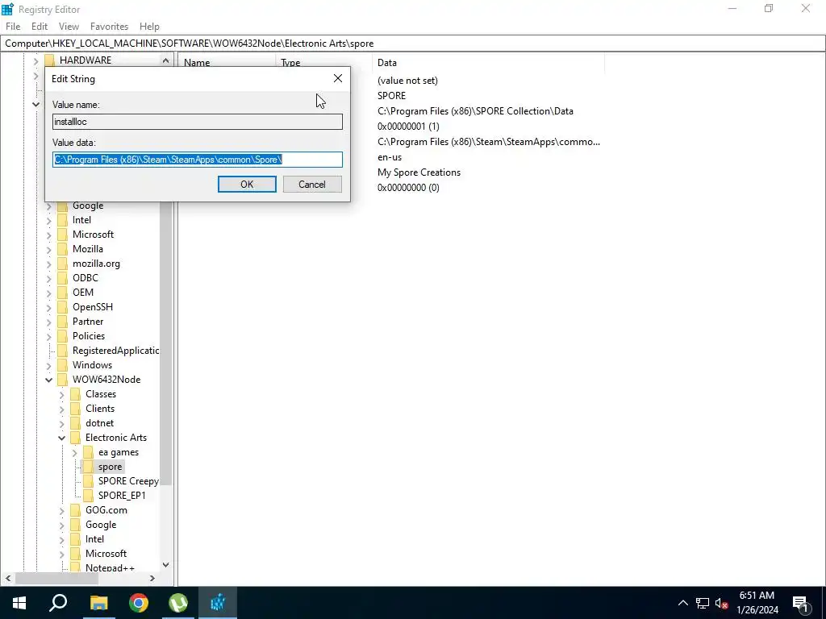Screen dimensions: 826x619
Task: Open uTorrent from taskbar
Action: tap(178, 603)
